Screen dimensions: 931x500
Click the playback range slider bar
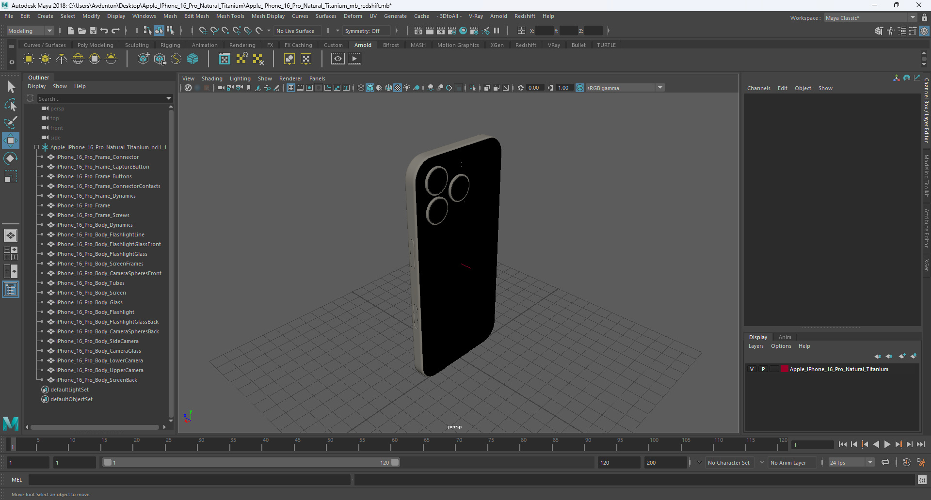pos(251,462)
